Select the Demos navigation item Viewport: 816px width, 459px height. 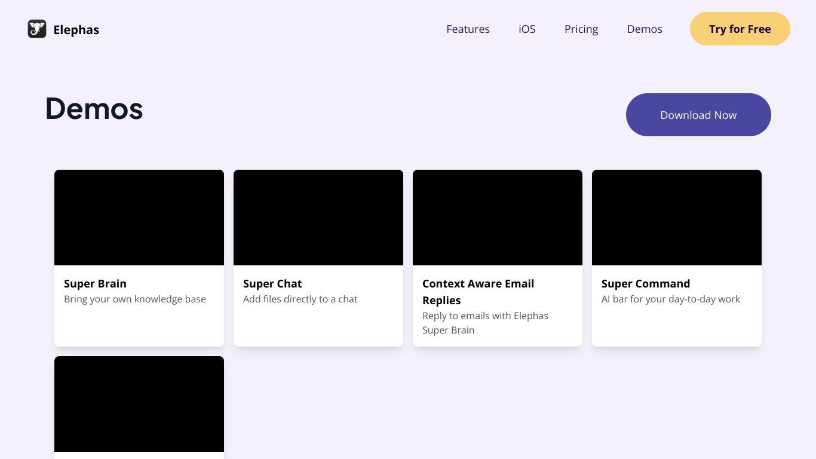(645, 29)
